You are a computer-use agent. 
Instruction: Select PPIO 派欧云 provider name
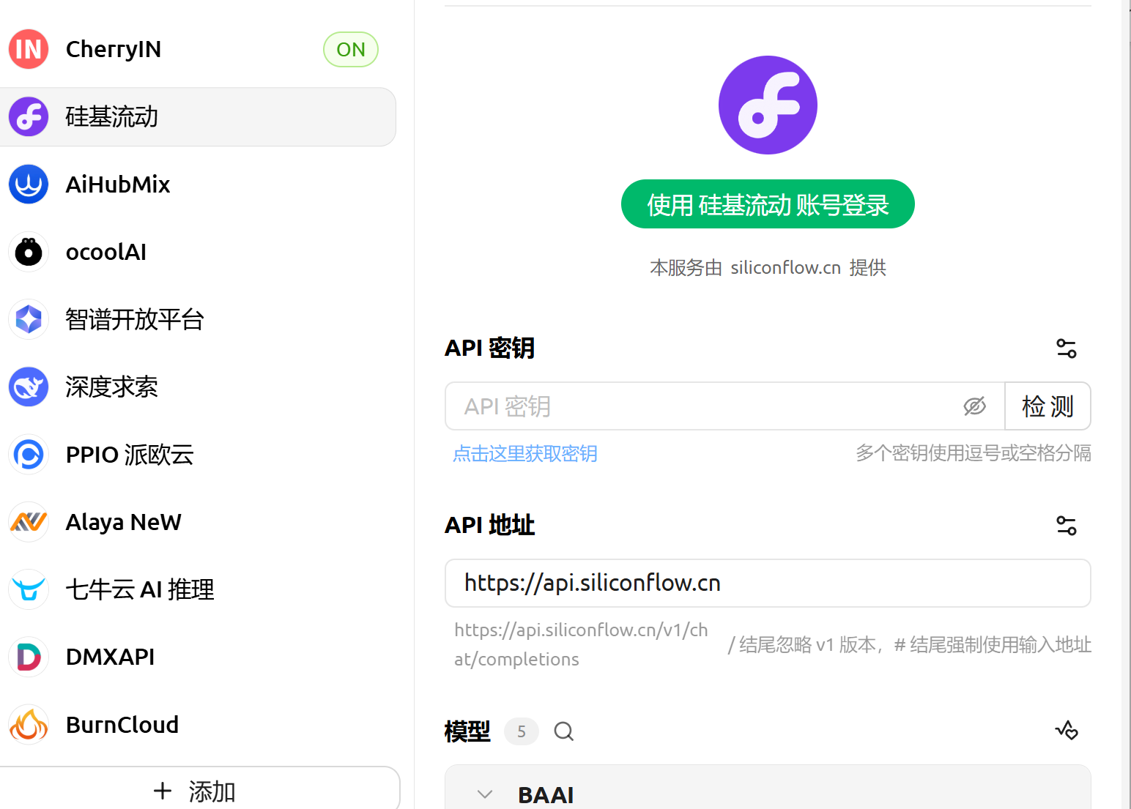pyautogui.click(x=130, y=455)
